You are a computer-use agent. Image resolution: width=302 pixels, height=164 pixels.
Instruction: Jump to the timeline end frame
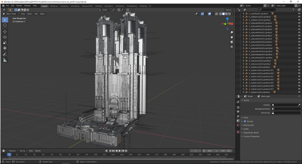[126, 151]
